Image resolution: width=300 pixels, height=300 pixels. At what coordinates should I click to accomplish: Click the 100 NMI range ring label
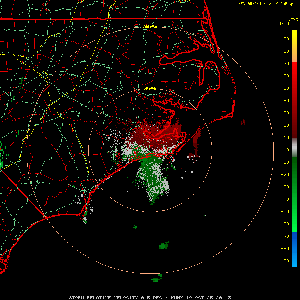coord(150,27)
